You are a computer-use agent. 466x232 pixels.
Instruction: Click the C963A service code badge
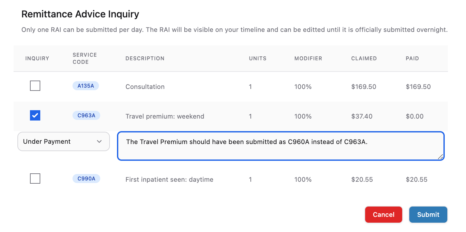tap(86, 115)
